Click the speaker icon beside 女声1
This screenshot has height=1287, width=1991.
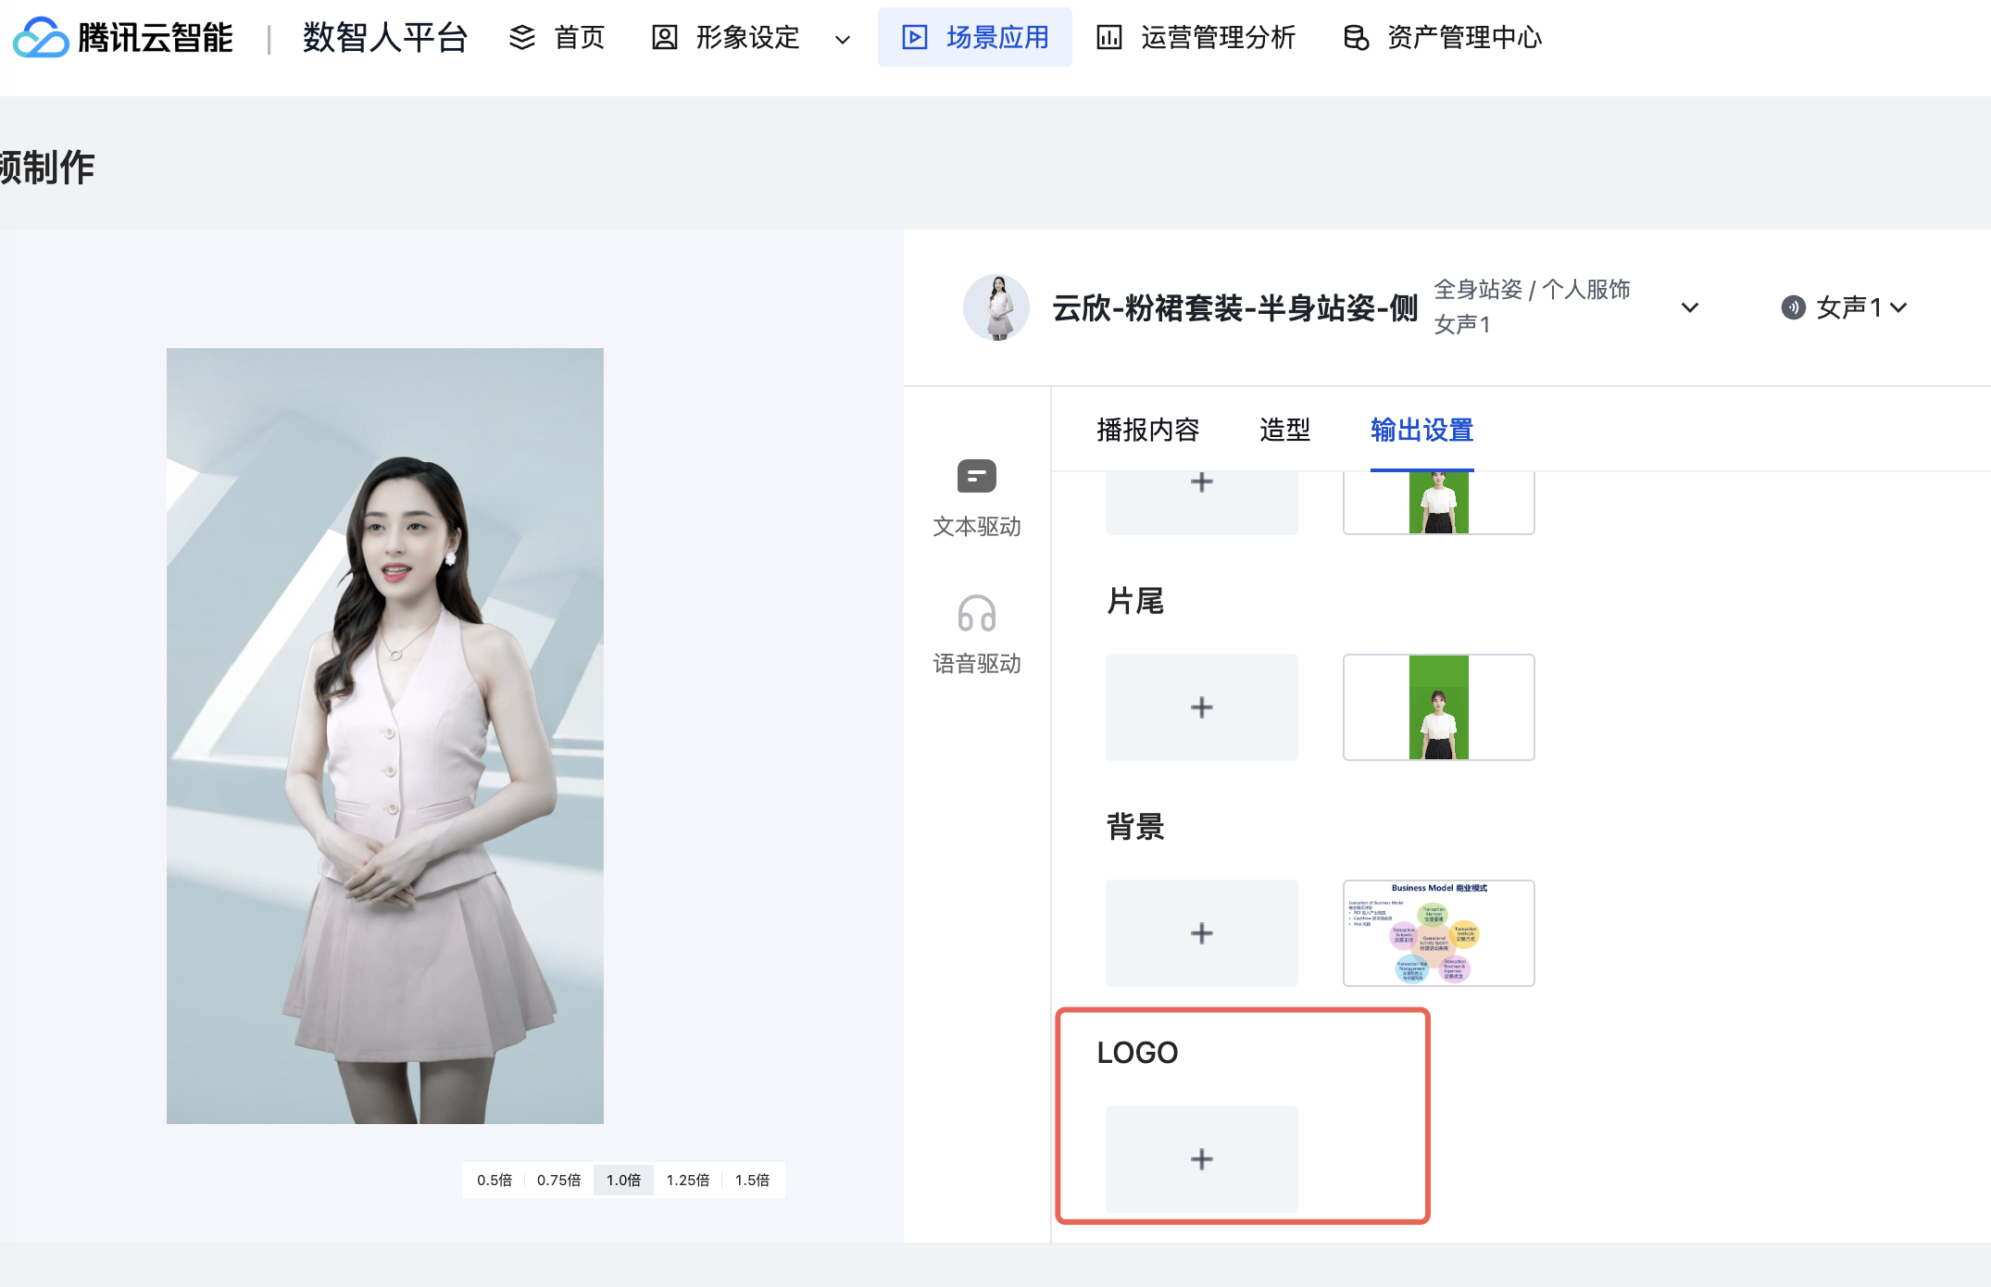[1793, 307]
